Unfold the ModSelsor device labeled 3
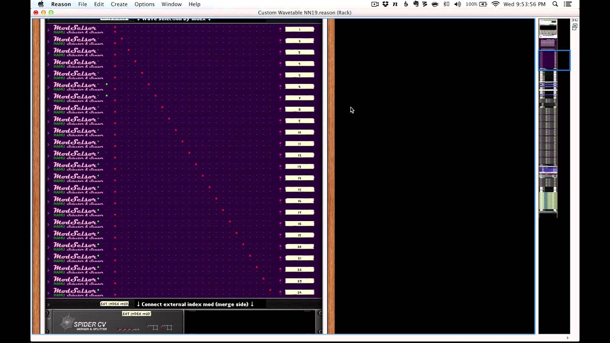 (x=49, y=52)
